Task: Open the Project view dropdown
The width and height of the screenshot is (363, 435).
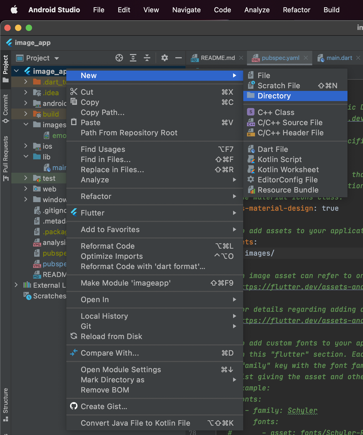Action: click(x=37, y=58)
